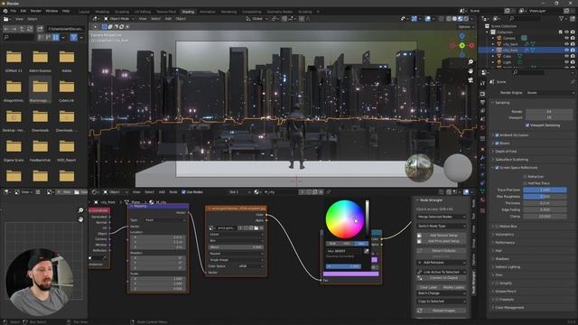The width and height of the screenshot is (578, 325).
Task: Select rendered viewport shading icon
Action: (467, 18)
